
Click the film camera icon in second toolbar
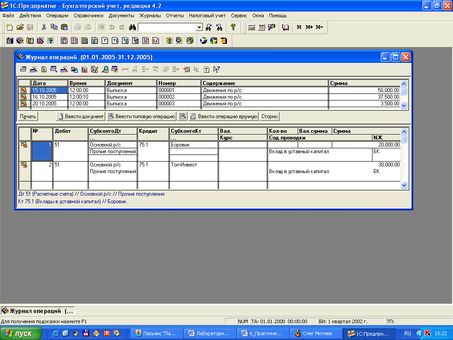coord(180,40)
